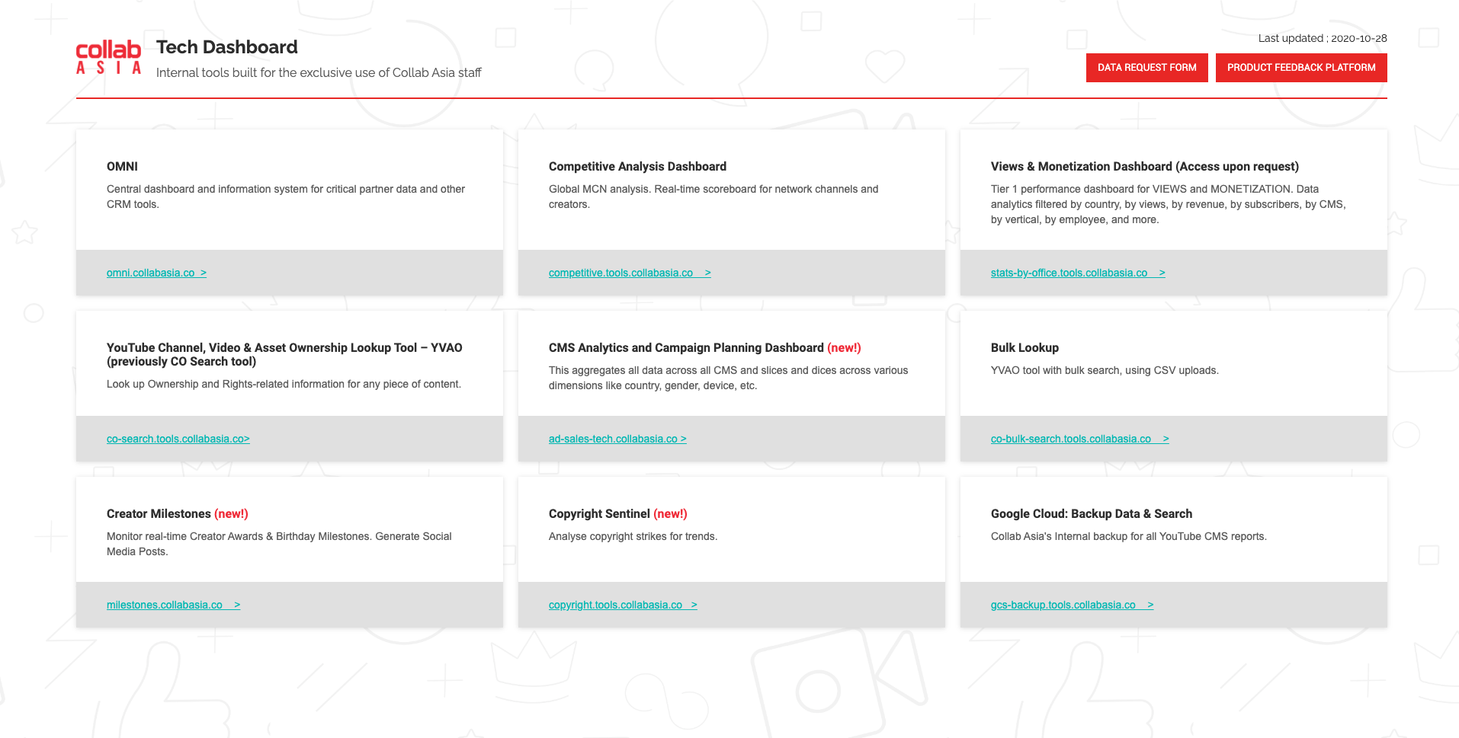1459x738 pixels.
Task: Click the Bulk Lookup title
Action: [1025, 348]
